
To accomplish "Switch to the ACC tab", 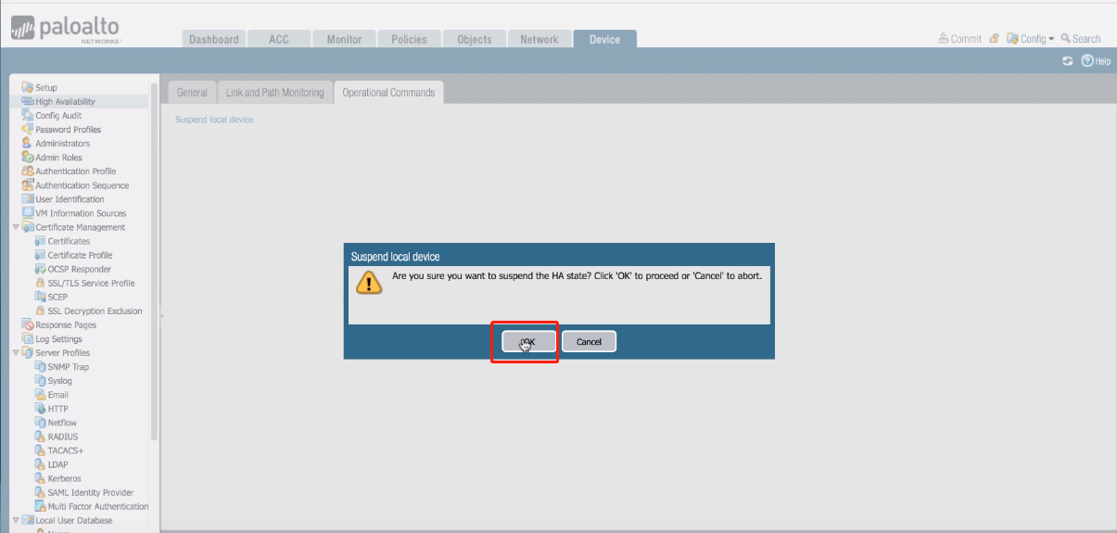I will tap(279, 39).
